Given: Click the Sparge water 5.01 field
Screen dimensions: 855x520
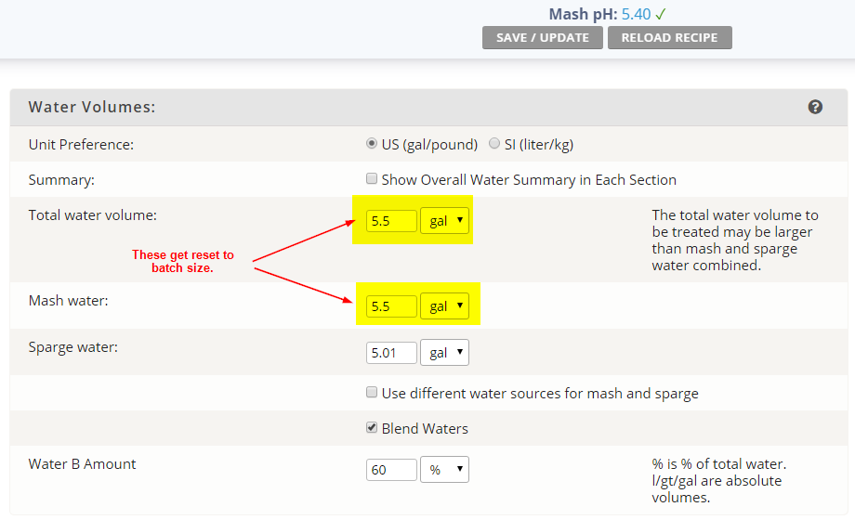Looking at the screenshot, I should point(391,353).
